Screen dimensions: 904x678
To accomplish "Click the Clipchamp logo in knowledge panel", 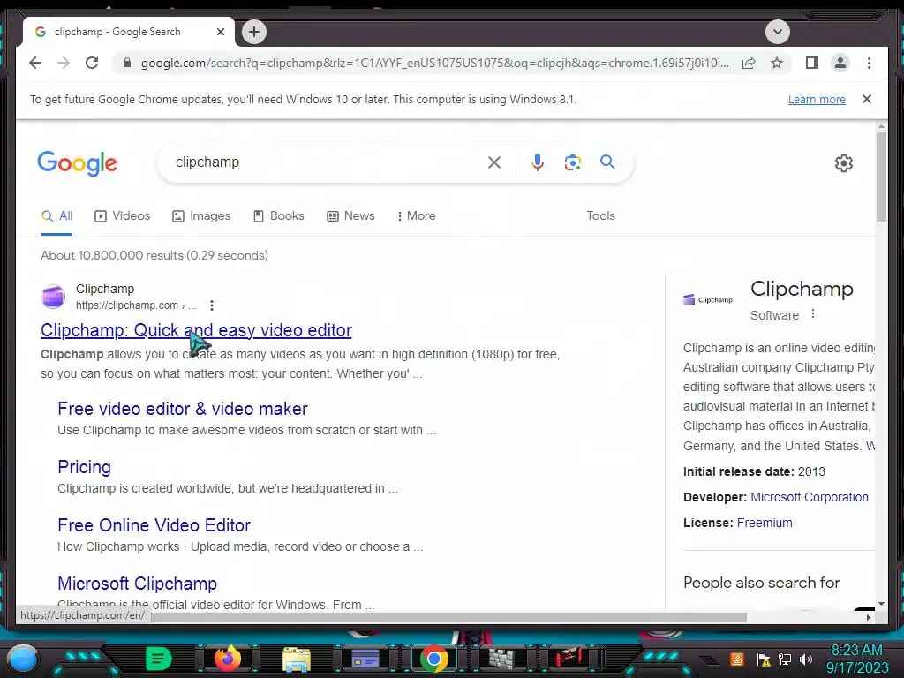I will pos(708,300).
